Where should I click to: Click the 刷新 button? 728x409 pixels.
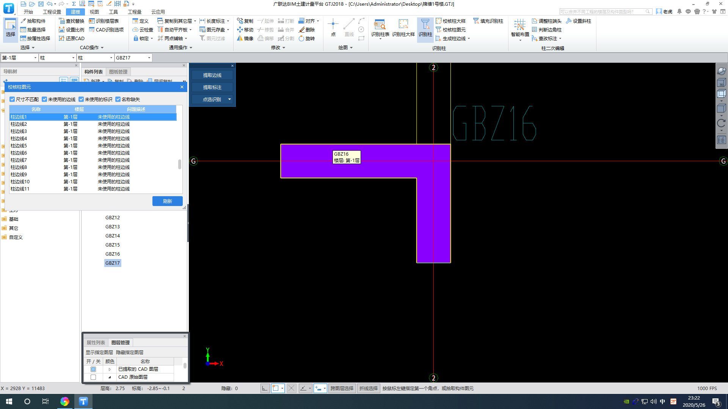[168, 201]
